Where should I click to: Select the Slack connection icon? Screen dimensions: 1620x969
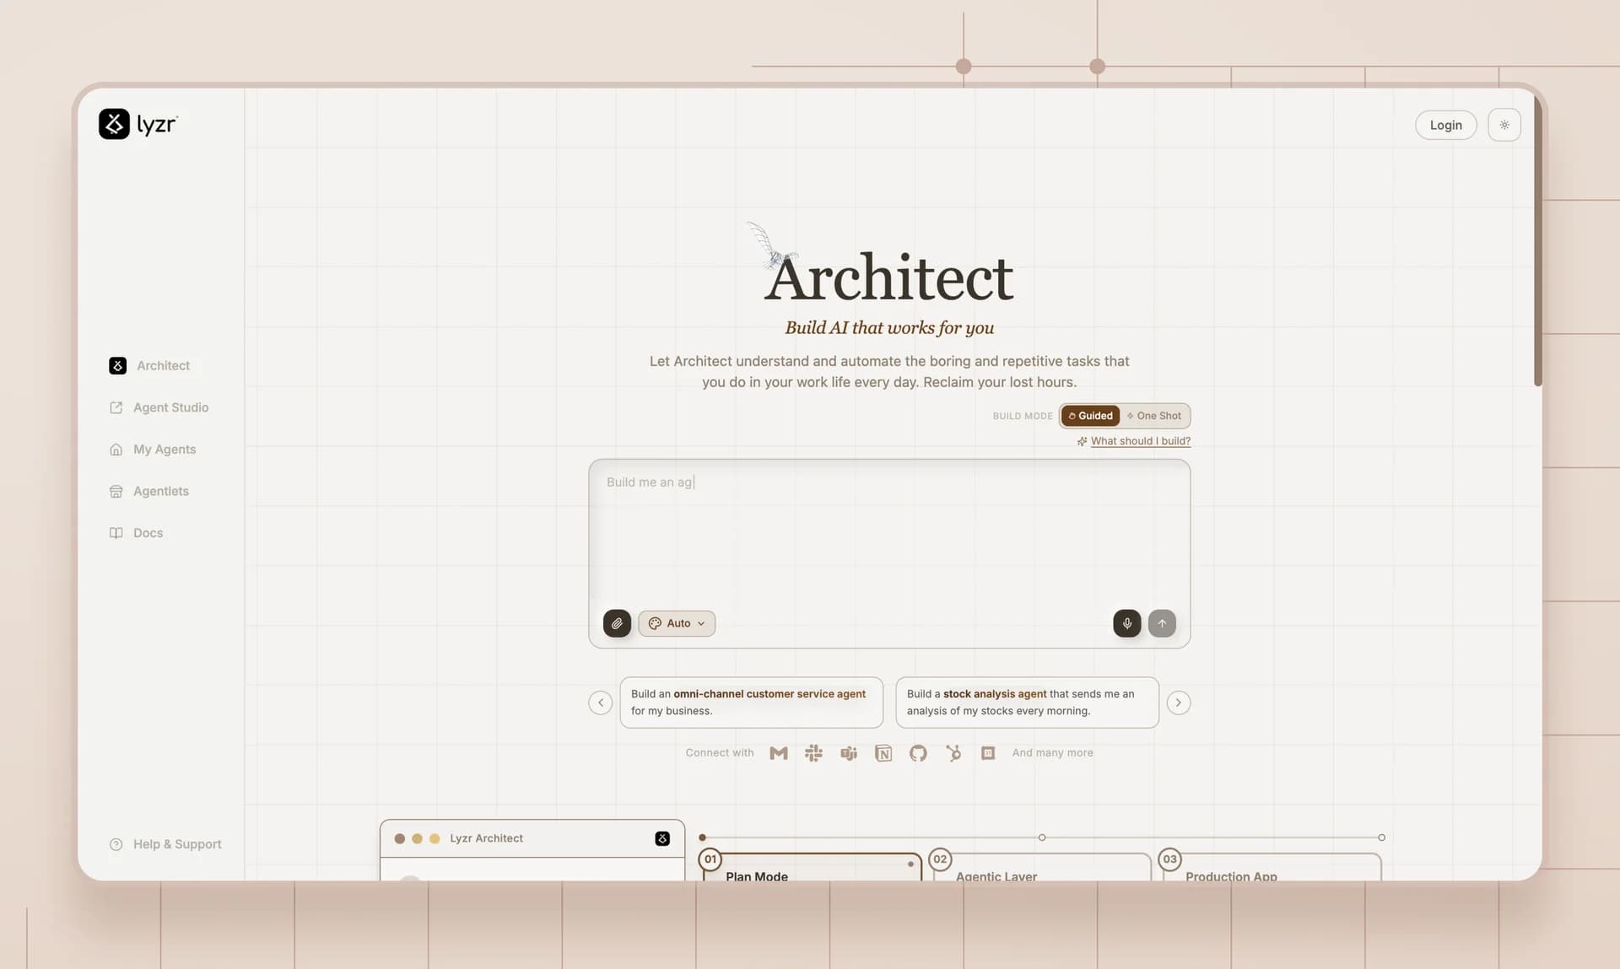tap(813, 753)
